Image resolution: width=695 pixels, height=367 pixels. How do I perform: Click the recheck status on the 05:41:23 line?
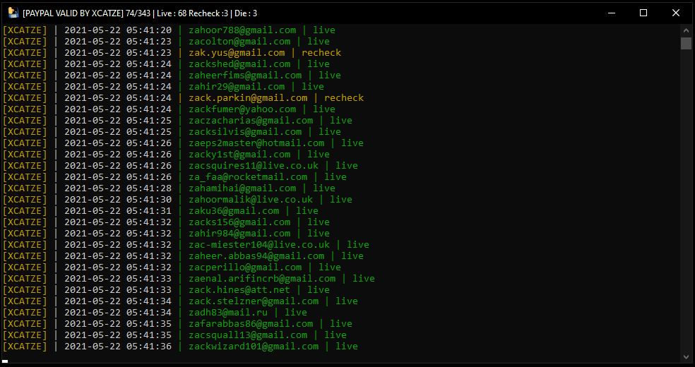(321, 53)
